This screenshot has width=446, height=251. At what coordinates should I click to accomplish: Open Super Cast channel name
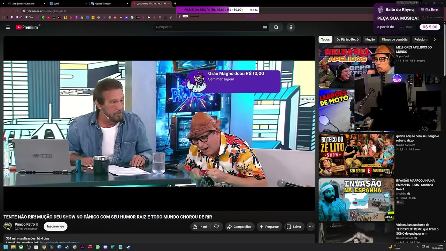[402, 56]
